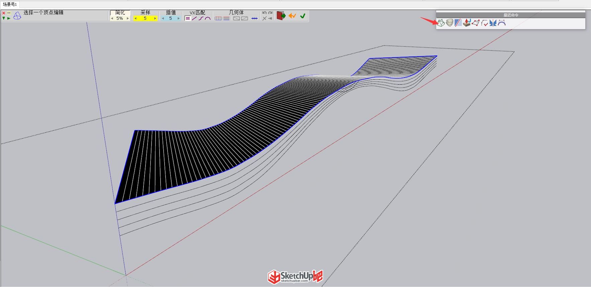
Task: Decrease the 简化 simplify percentage
Action: click(112, 18)
